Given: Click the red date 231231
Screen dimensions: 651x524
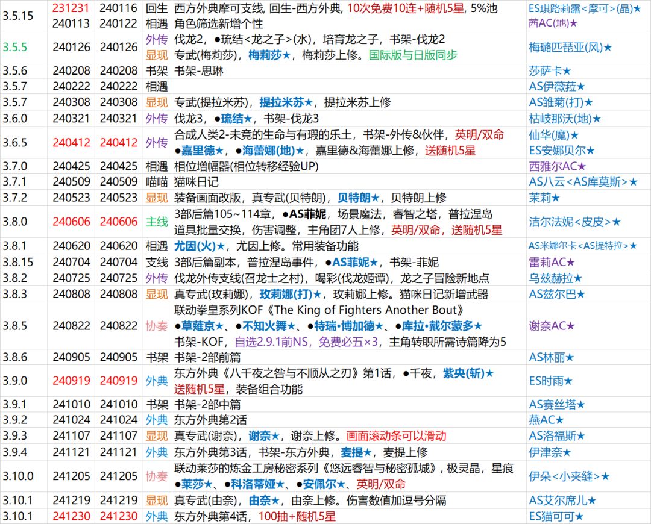Looking at the screenshot, I should coord(71,8).
